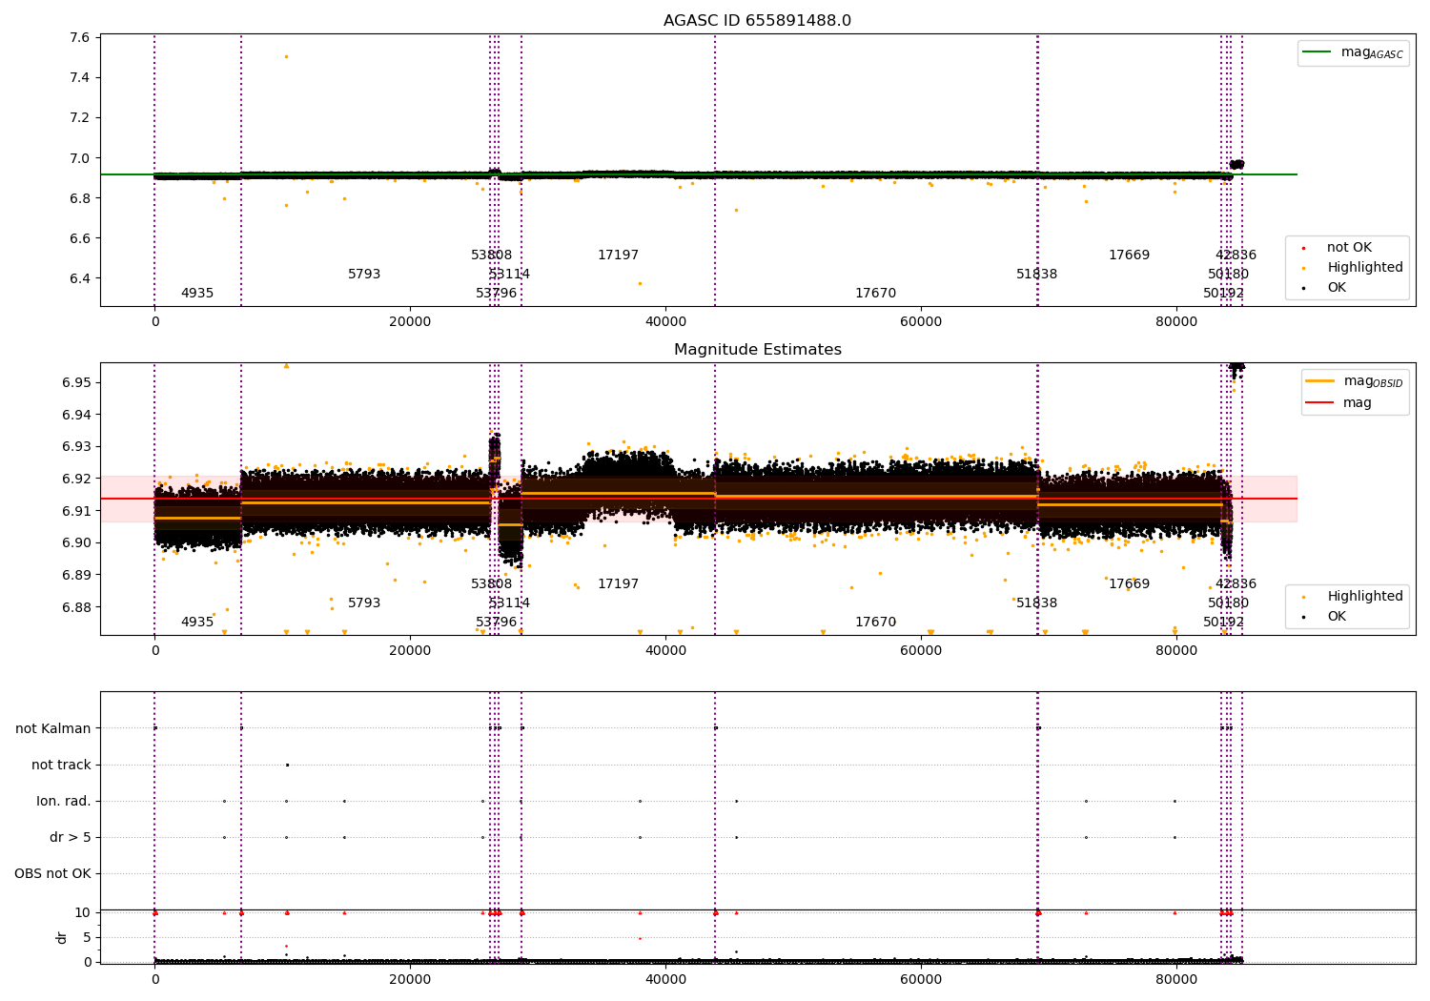Click the rotated 'dr' y-axis label

coord(62,937)
